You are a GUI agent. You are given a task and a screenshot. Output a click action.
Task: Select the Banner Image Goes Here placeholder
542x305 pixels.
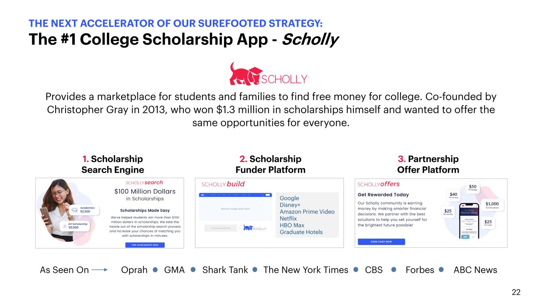(235, 208)
